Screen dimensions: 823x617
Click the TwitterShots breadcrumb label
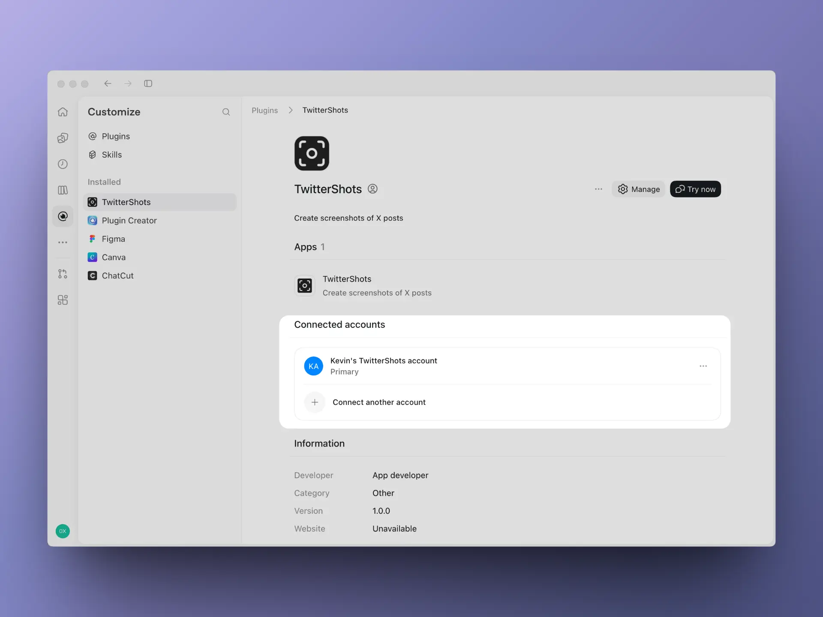[x=325, y=110]
